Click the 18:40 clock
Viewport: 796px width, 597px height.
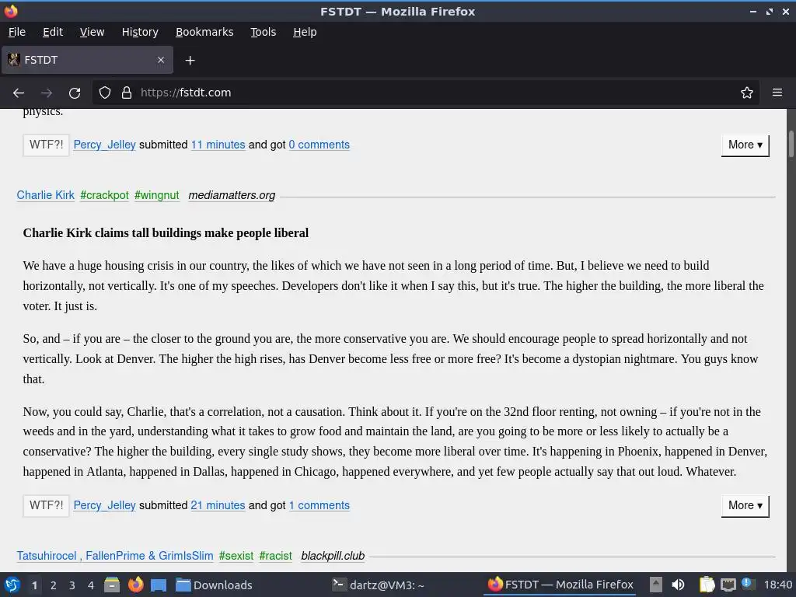777,585
